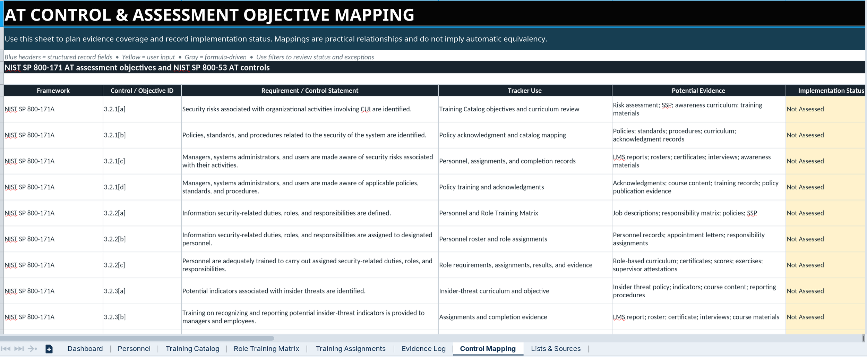Click Not Assessed status for 3.2.2[c]

click(x=826, y=265)
